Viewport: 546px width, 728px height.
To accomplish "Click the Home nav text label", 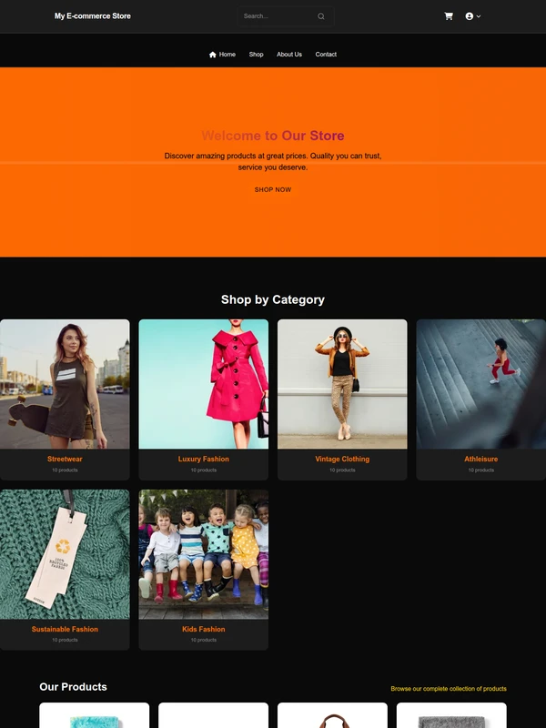I will coord(227,55).
